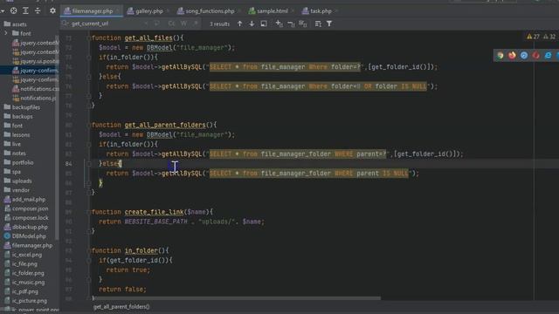Click the icon left of the find filter

coord(318,24)
